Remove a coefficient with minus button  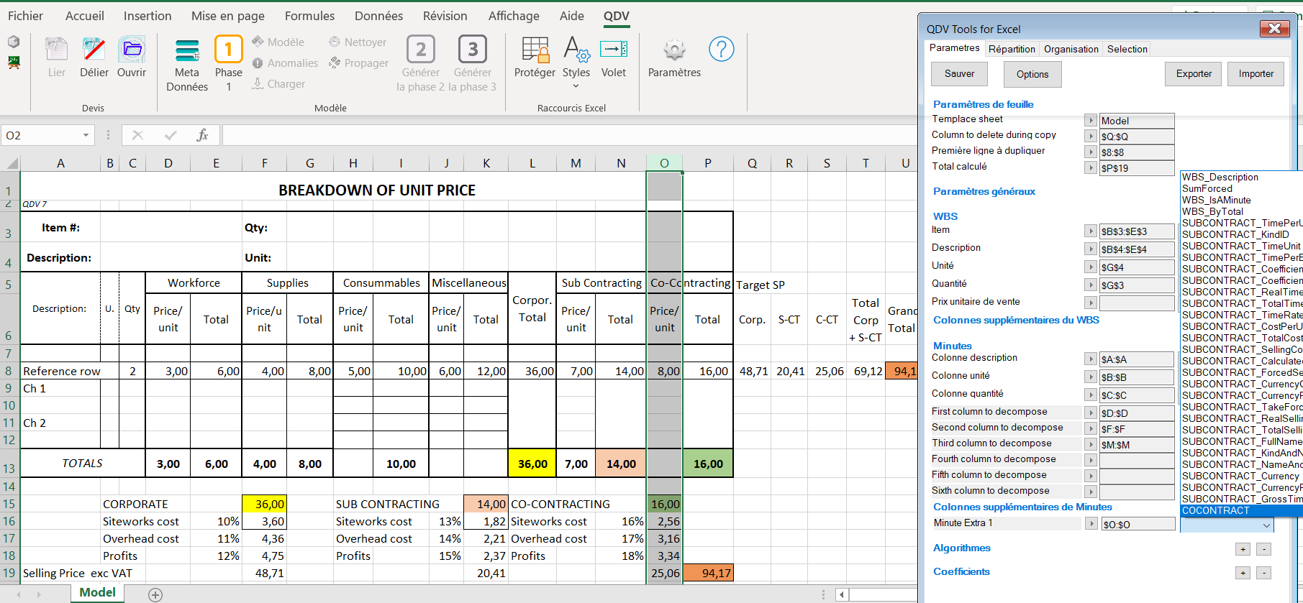click(1264, 573)
